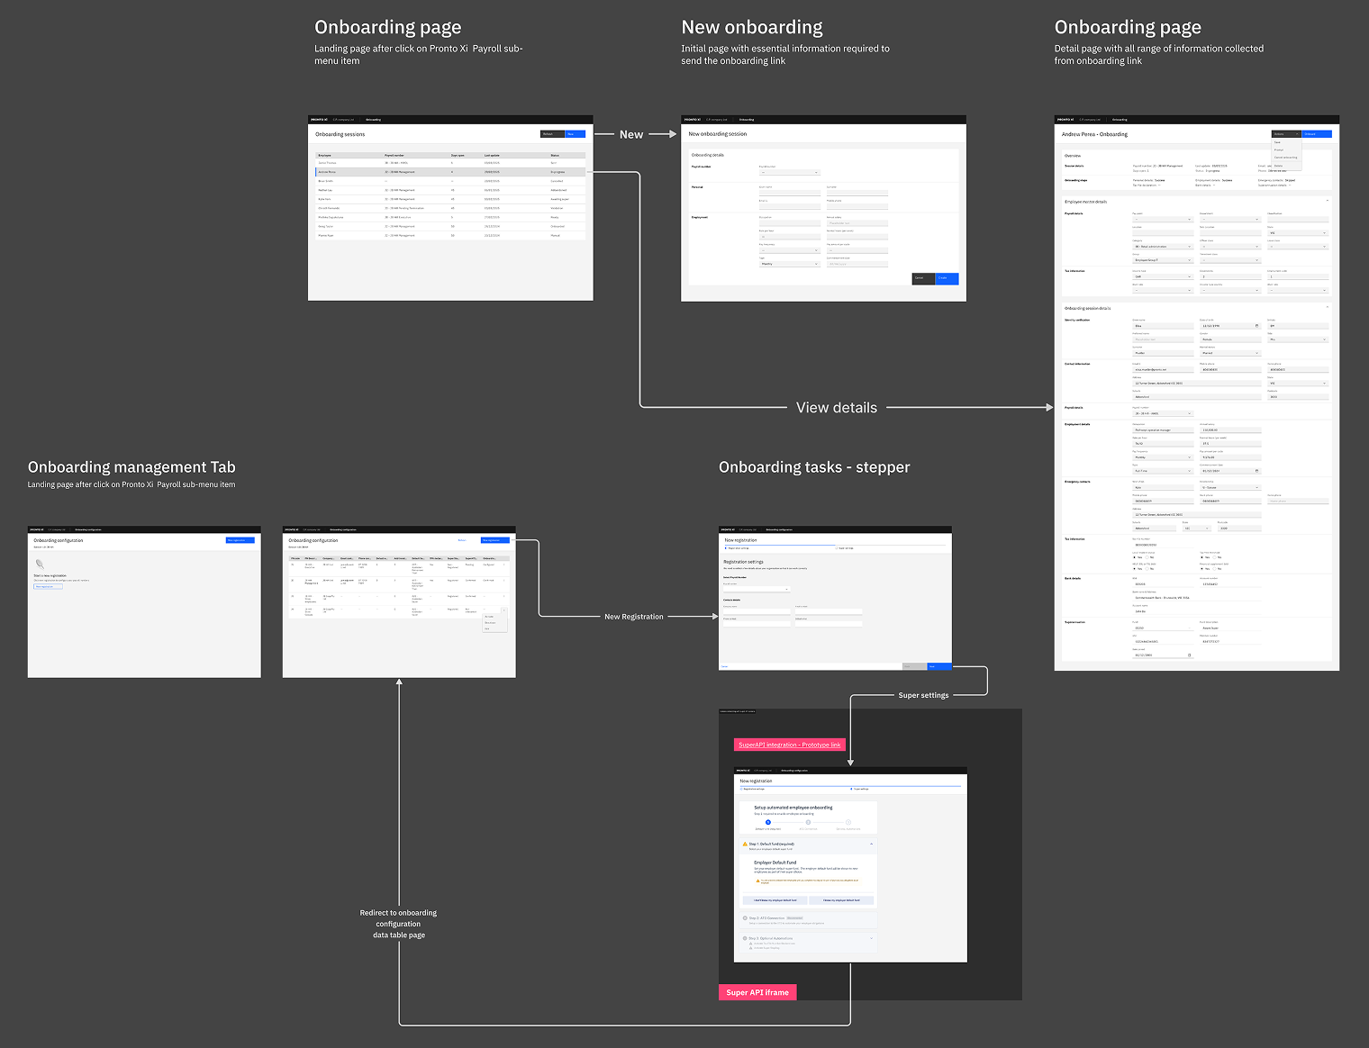The width and height of the screenshot is (1369, 1048).
Task: Open the Payroll number dropdown in New onboarding session
Action: click(x=789, y=172)
